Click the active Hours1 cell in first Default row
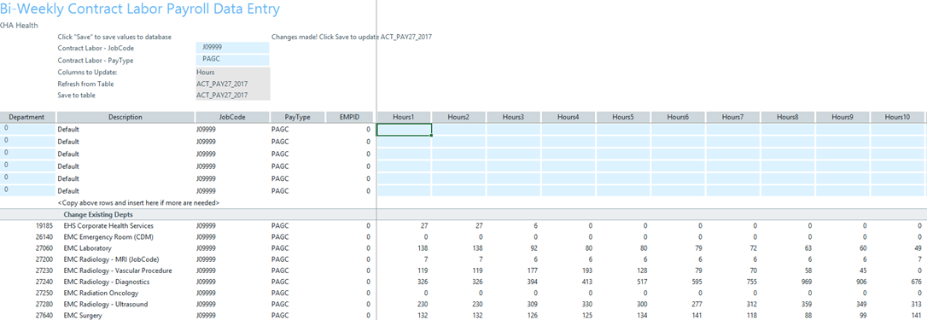927x320 pixels. tap(405, 130)
